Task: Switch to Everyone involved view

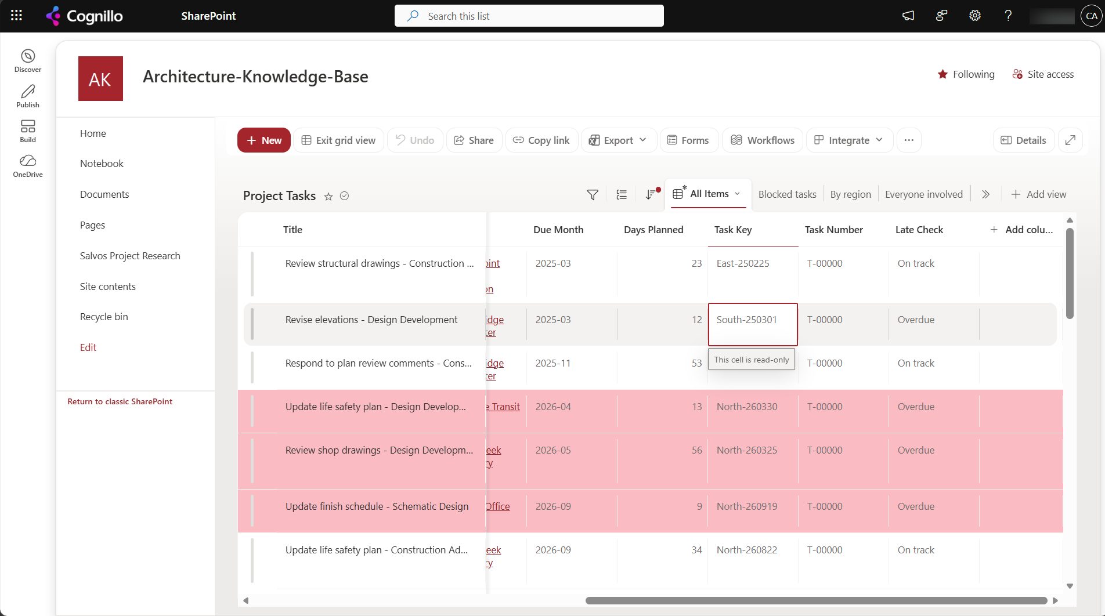Action: pyautogui.click(x=923, y=194)
